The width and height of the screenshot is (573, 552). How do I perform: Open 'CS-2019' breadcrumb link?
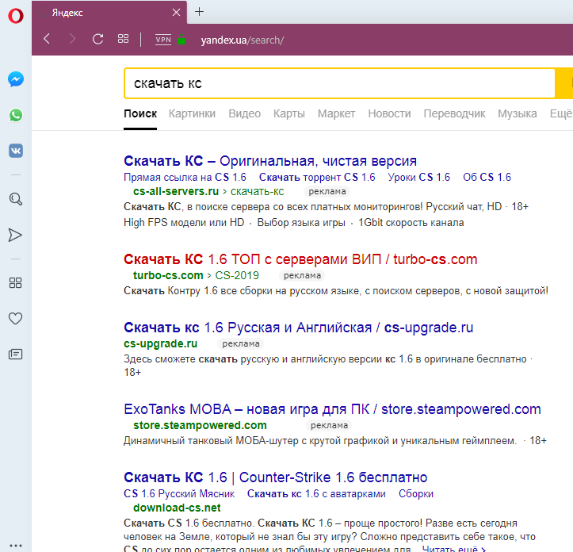click(237, 275)
